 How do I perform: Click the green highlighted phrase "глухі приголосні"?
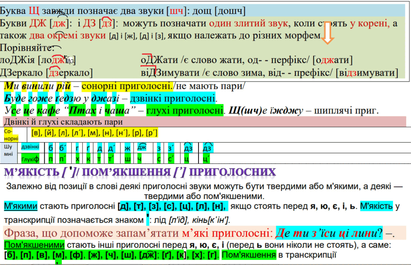pyautogui.click(x=185, y=111)
